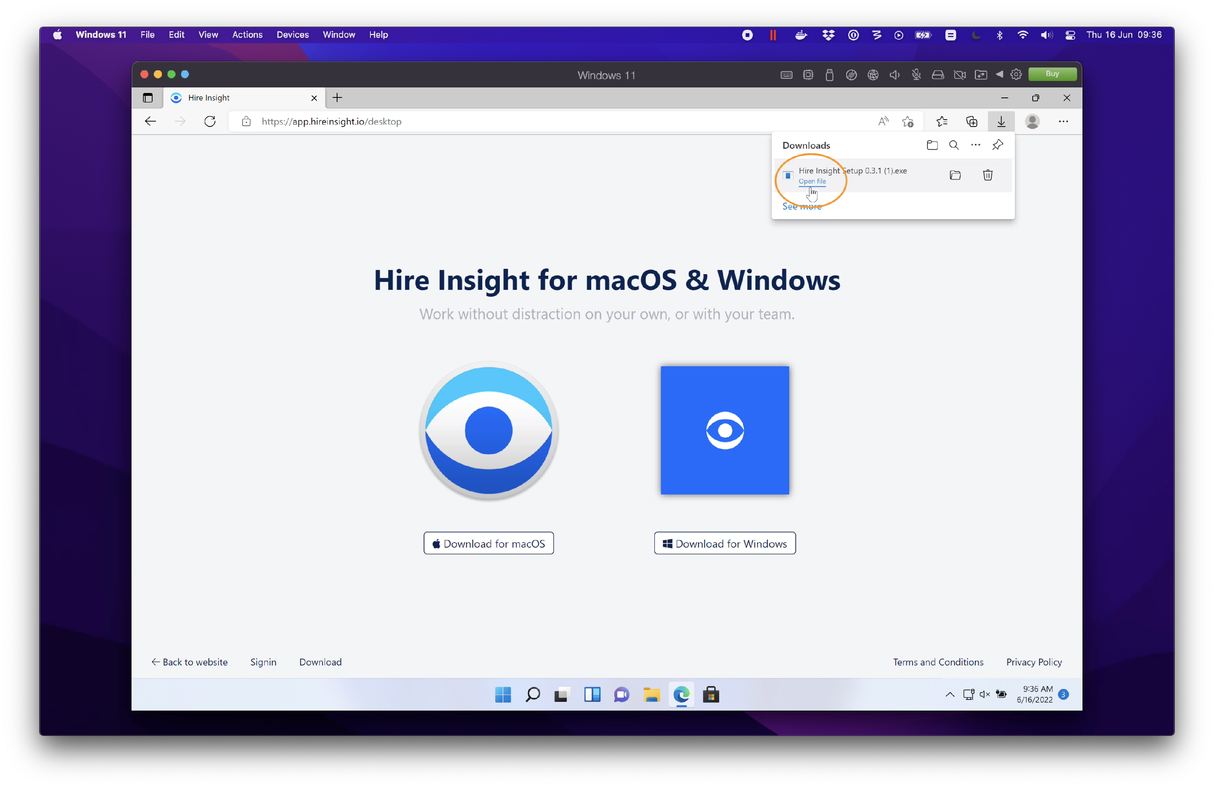Screen dimensions: 1214x788
Task: Click the Download for Windows button
Action: point(724,543)
